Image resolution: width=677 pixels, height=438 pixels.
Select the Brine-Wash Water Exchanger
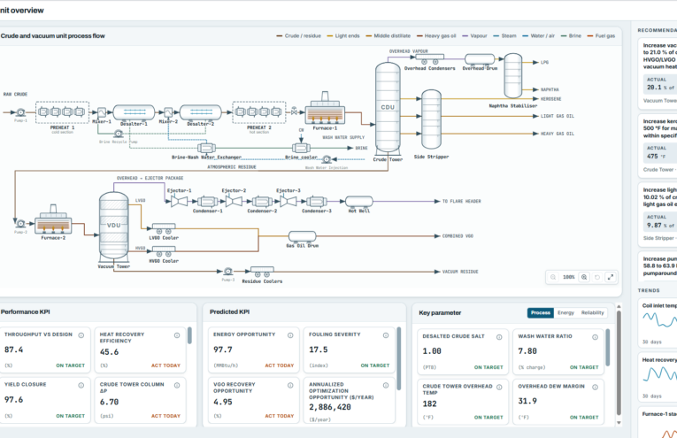(x=206, y=149)
